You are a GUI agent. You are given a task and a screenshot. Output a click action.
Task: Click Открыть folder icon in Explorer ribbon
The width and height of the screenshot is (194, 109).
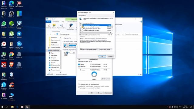coord(54,26)
